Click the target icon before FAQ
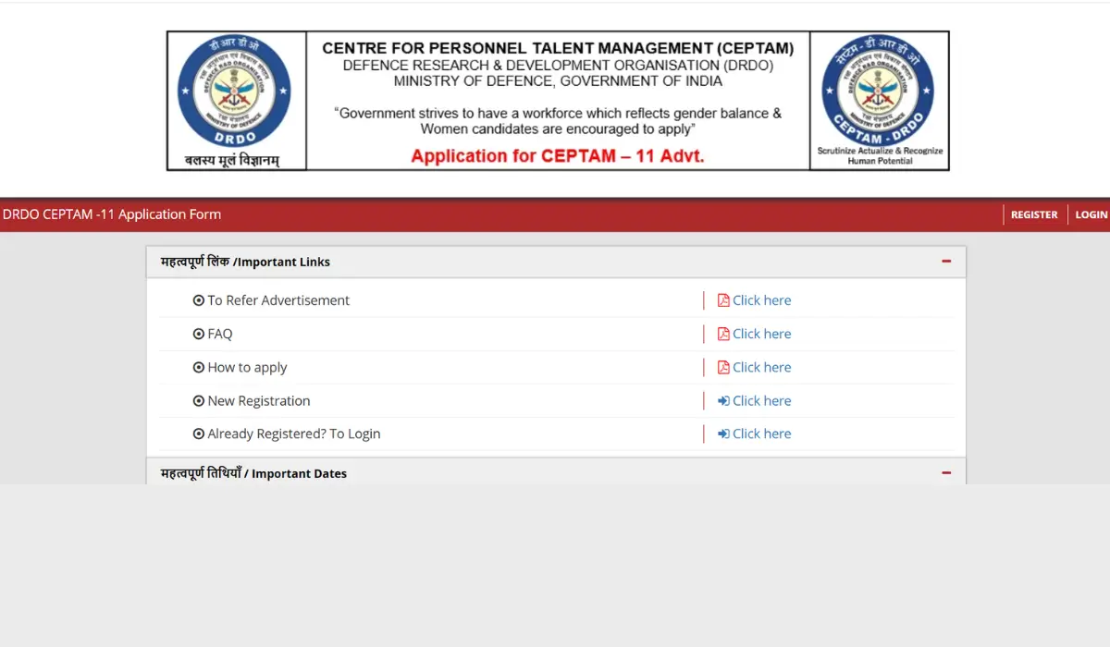Viewport: 1110px width, 647px height. pyautogui.click(x=198, y=333)
